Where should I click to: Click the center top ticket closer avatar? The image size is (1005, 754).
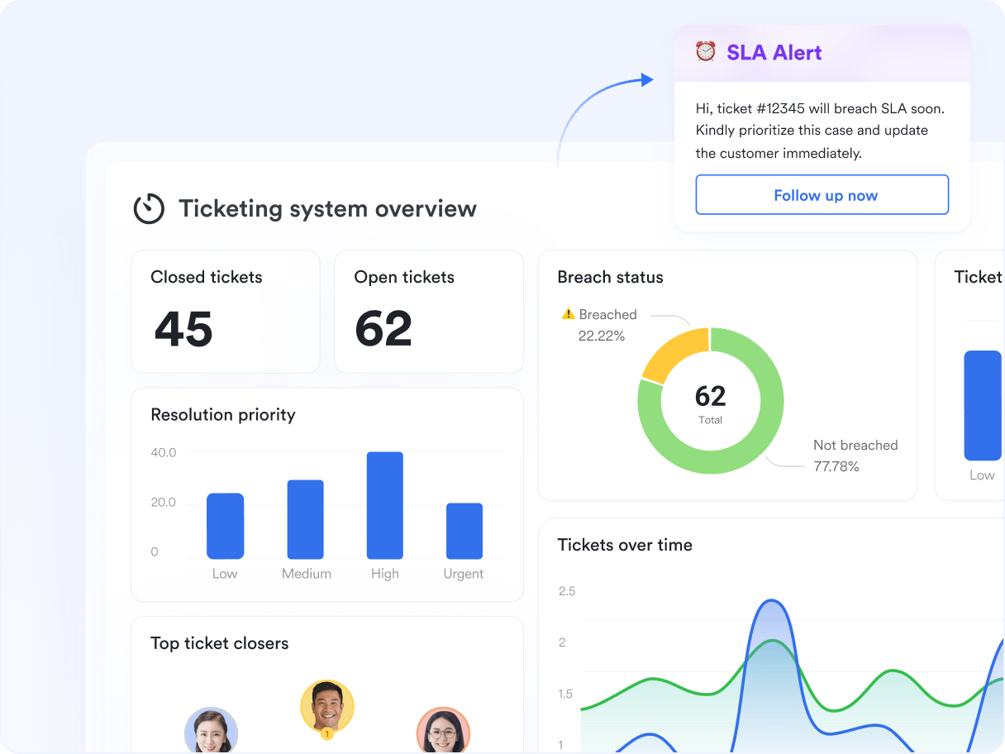click(x=327, y=705)
